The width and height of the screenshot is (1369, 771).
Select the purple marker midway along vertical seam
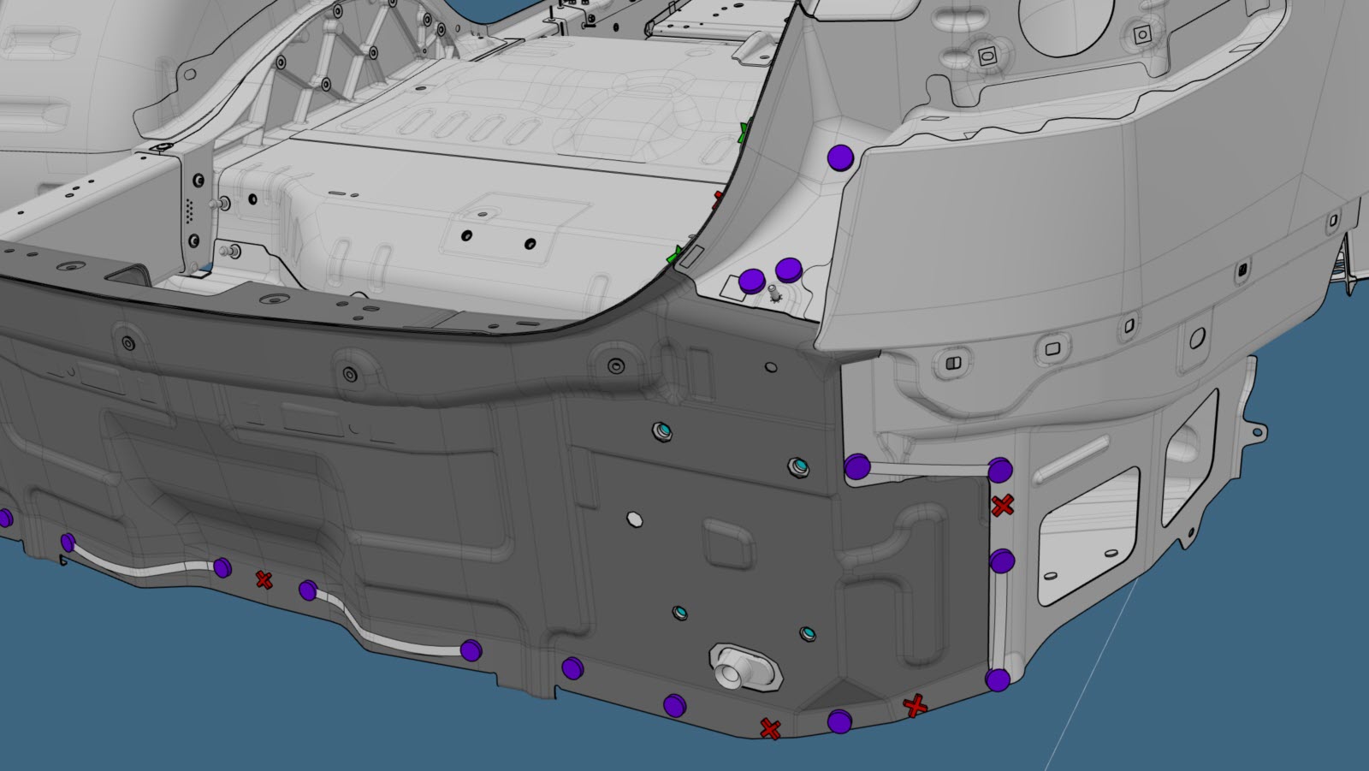[x=1001, y=561]
